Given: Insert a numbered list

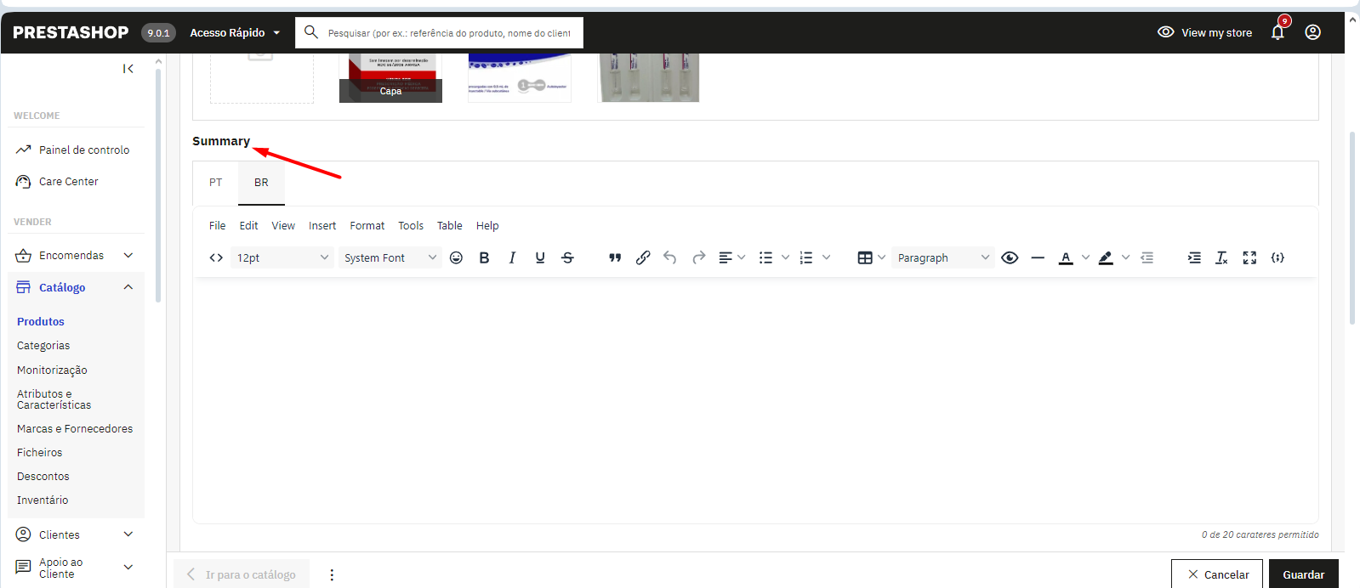Looking at the screenshot, I should [x=806, y=257].
